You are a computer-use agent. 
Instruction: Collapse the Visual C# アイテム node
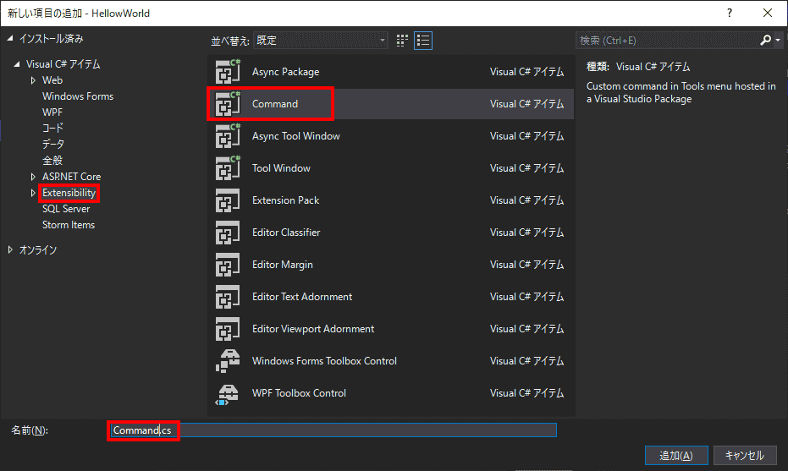click(17, 64)
